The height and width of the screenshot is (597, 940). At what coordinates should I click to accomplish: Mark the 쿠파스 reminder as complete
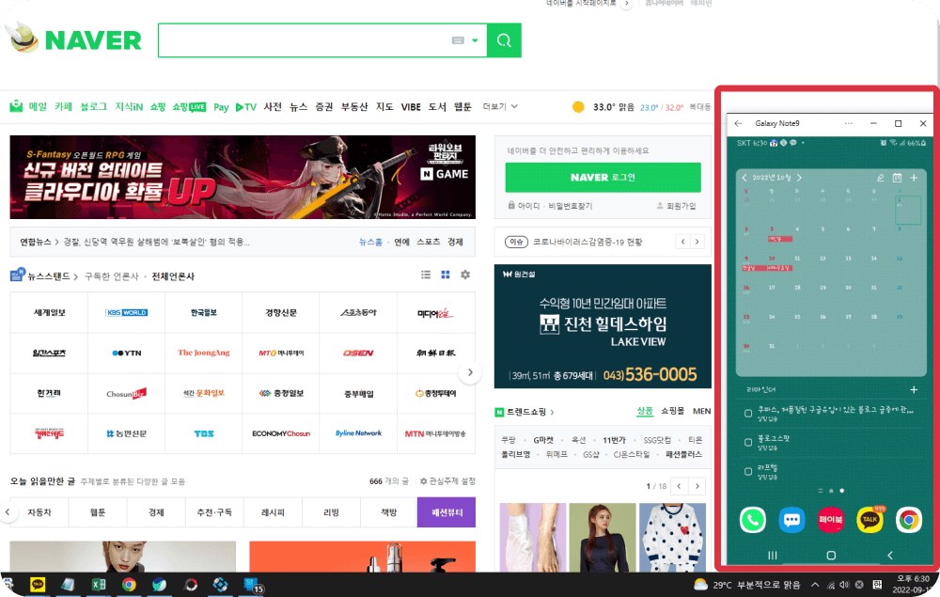click(x=748, y=411)
